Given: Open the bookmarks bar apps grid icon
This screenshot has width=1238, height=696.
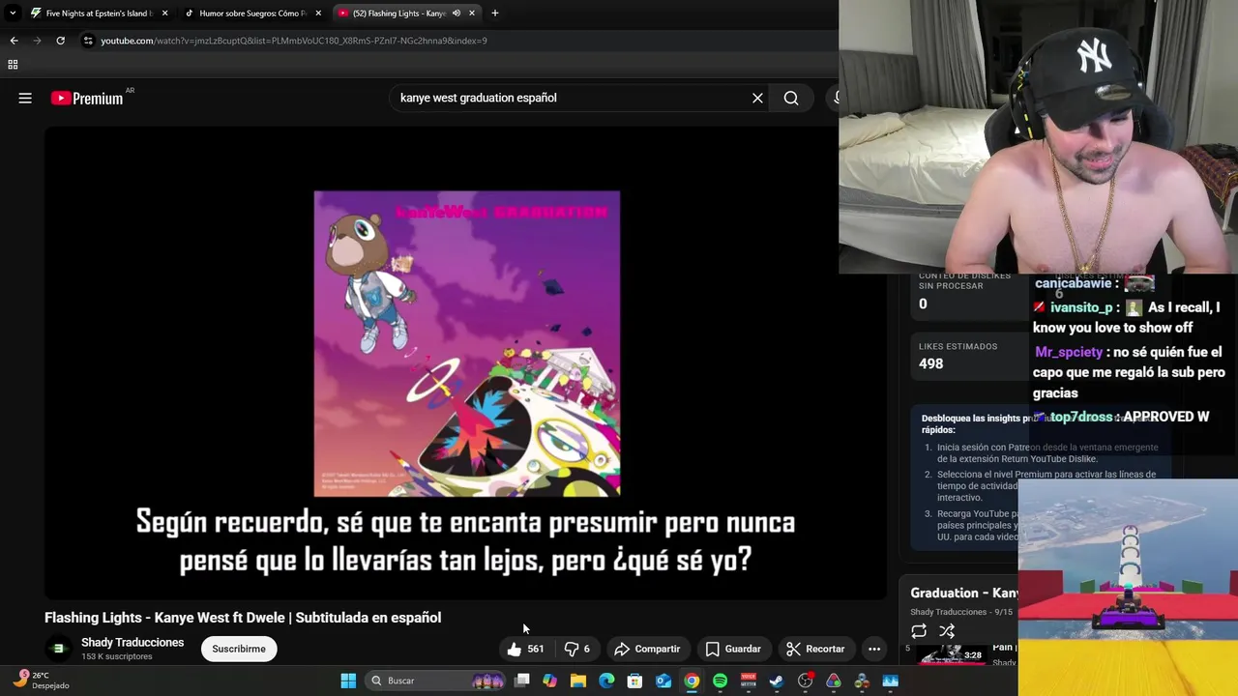Looking at the screenshot, I should (x=13, y=65).
